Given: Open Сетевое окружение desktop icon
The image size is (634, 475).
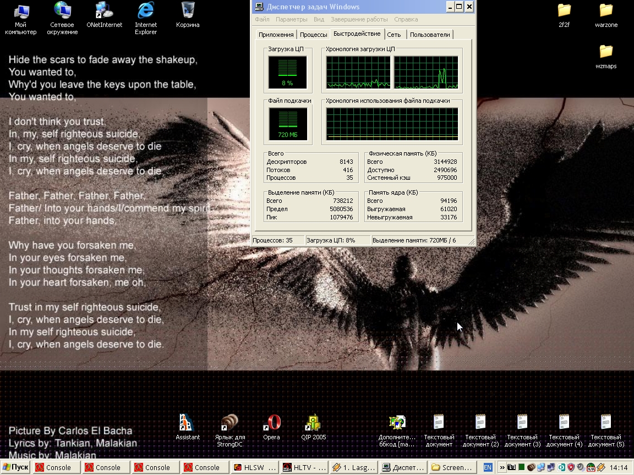Looking at the screenshot, I should point(62,18).
